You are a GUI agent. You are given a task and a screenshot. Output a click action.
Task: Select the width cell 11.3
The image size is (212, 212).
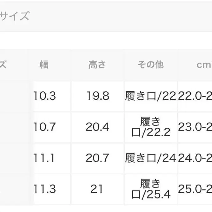click(45, 189)
